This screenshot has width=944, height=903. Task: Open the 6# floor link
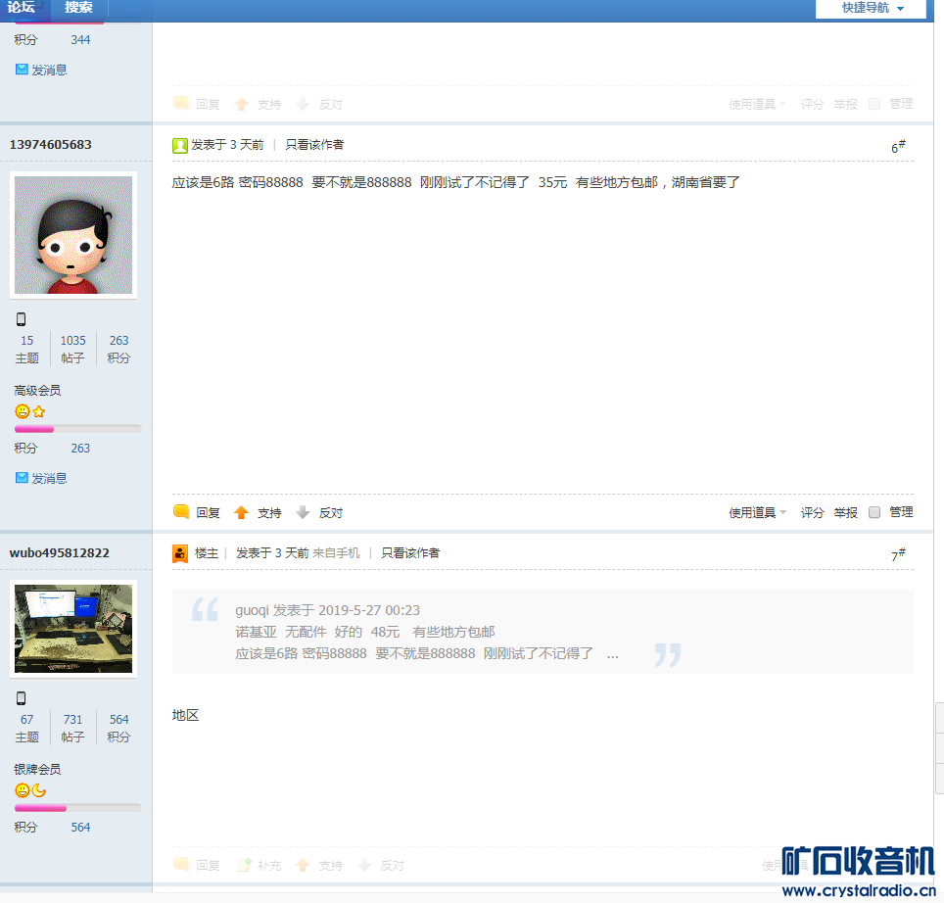(898, 146)
